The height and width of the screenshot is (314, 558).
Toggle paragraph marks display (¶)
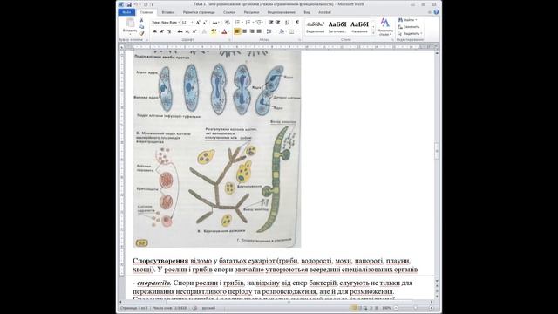click(x=297, y=23)
